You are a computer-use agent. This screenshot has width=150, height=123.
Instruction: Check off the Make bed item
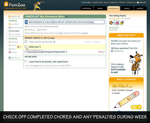pyautogui.click(x=26, y=47)
